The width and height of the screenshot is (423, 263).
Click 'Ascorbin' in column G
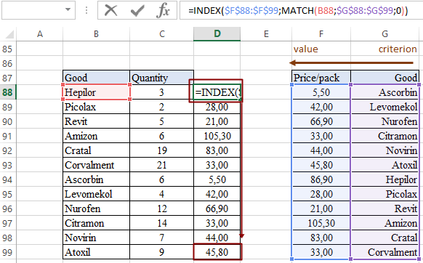point(385,92)
